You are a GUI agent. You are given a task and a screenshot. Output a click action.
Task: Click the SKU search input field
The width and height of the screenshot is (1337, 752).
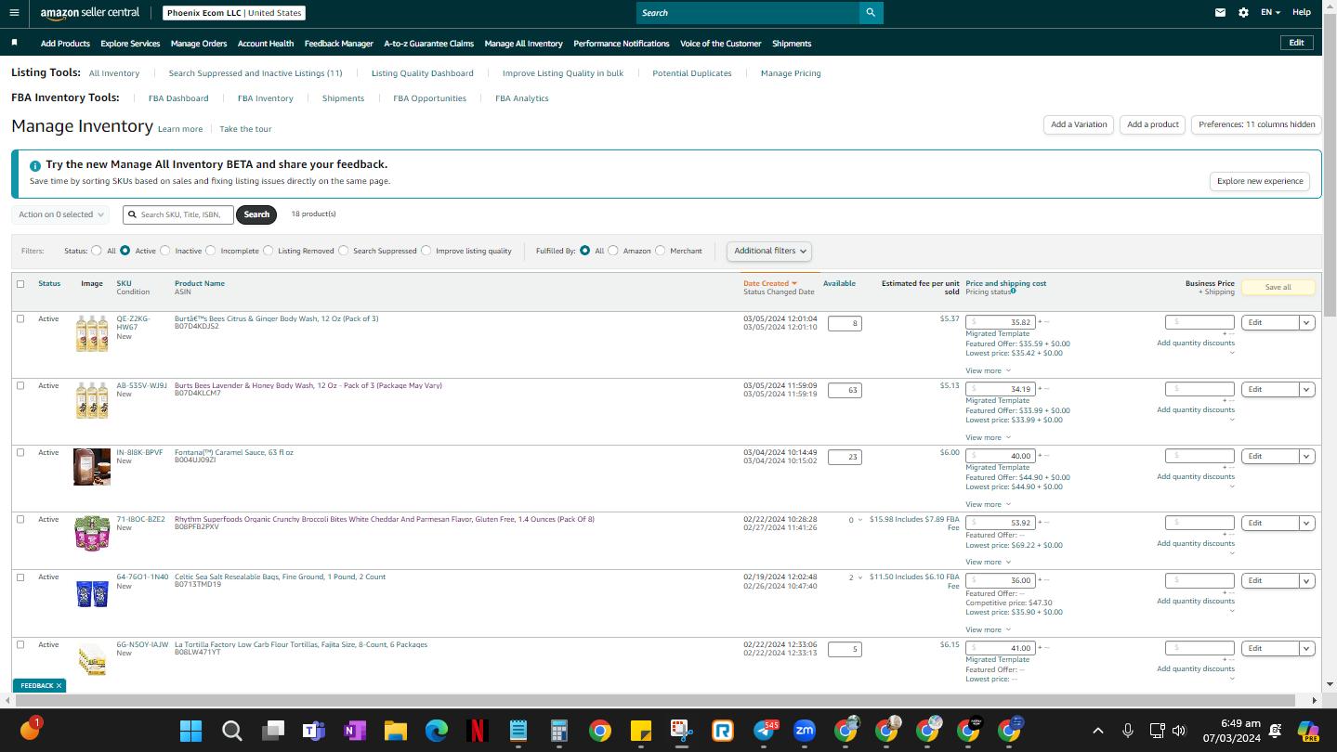[178, 214]
